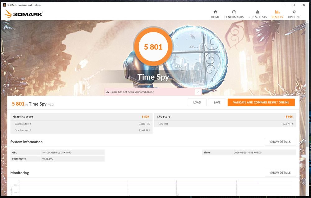
Task: Close the 3DMark window
Action: (304, 5)
